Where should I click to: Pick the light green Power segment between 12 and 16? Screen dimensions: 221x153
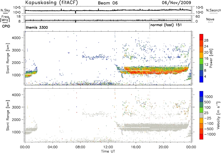tap(201, 61)
